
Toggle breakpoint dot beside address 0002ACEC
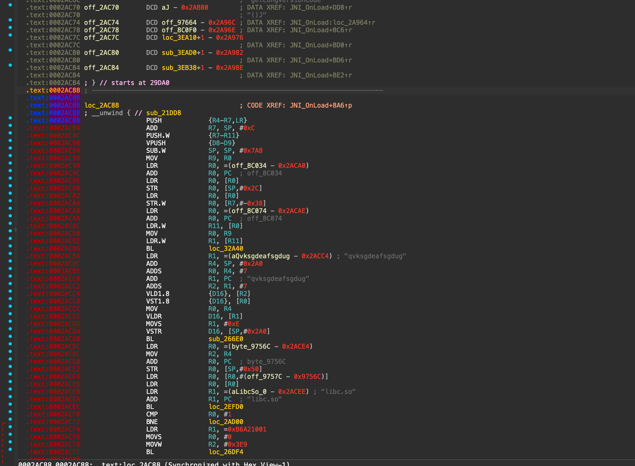coord(10,404)
